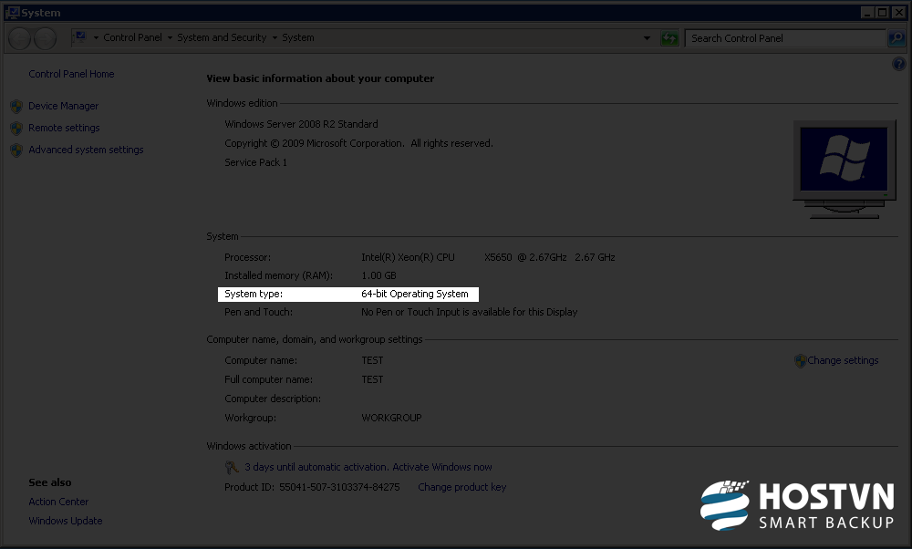Screen dimensions: 912x549
Task: Click shield icon beside Advanced system settings
Action: (16, 150)
